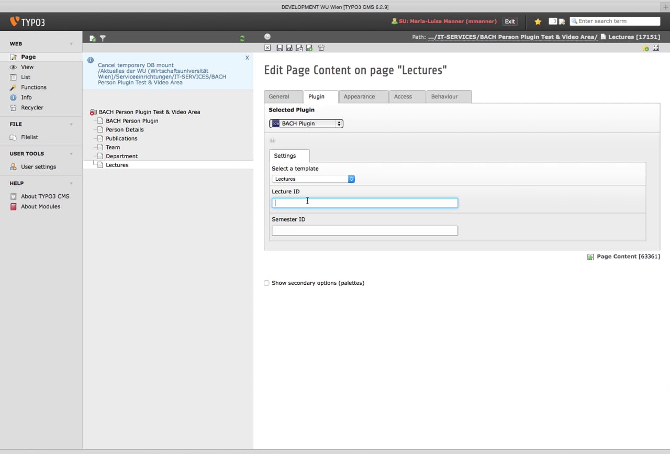Collapse the USER TOOLS module group

(71, 154)
